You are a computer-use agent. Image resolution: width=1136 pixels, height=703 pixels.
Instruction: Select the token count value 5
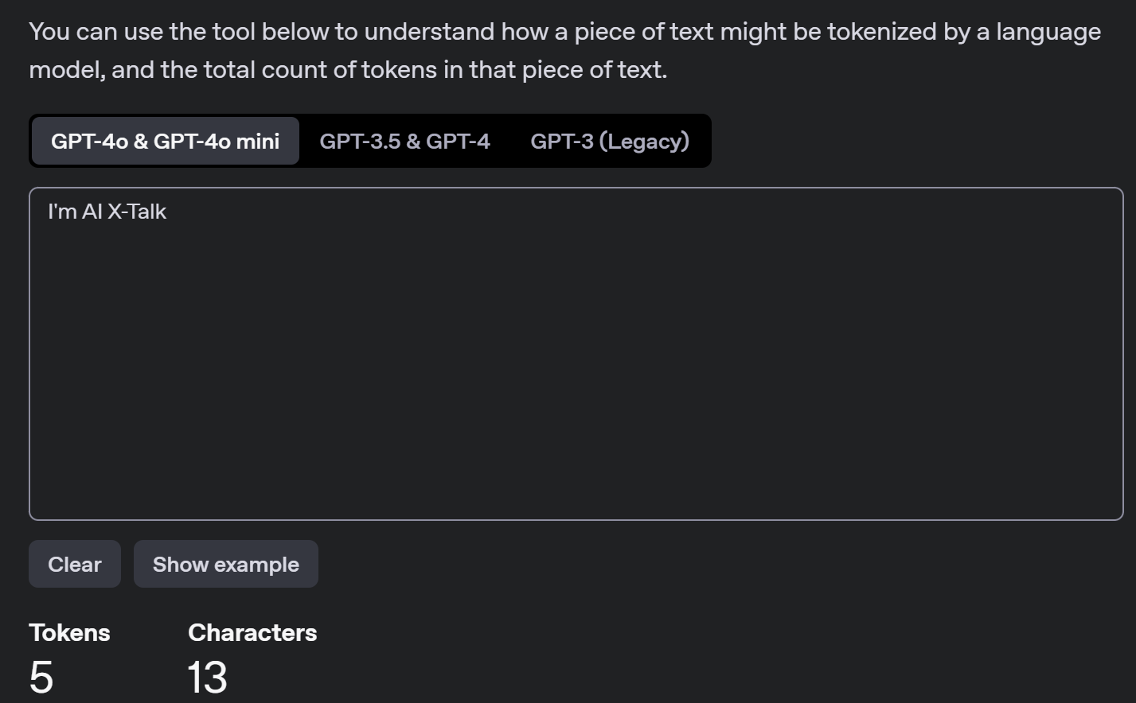point(41,678)
